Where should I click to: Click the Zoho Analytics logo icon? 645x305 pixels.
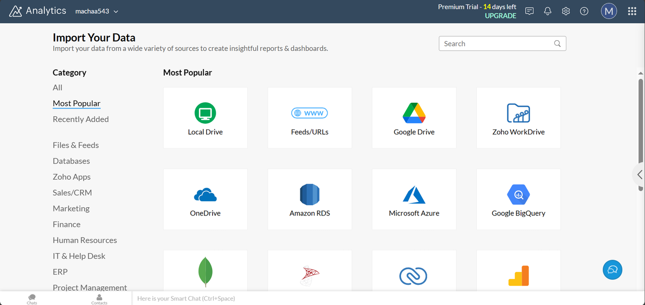pyautogui.click(x=16, y=11)
